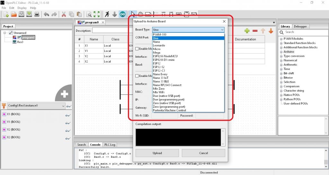Start PLC simulation running man icon
The height and width of the screenshot is (175, 329).
click(107, 14)
